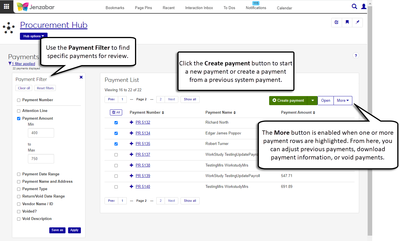This screenshot has width=399, height=241.
Task: Expand row PR 5140 plus icon
Action: [x=131, y=186]
